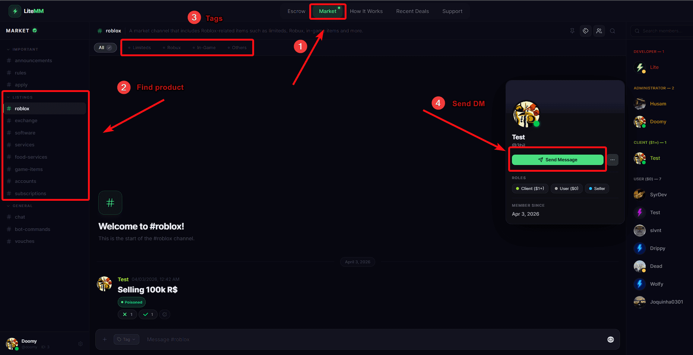Open the search icon next to members icon
The height and width of the screenshot is (355, 693).
pyautogui.click(x=613, y=31)
